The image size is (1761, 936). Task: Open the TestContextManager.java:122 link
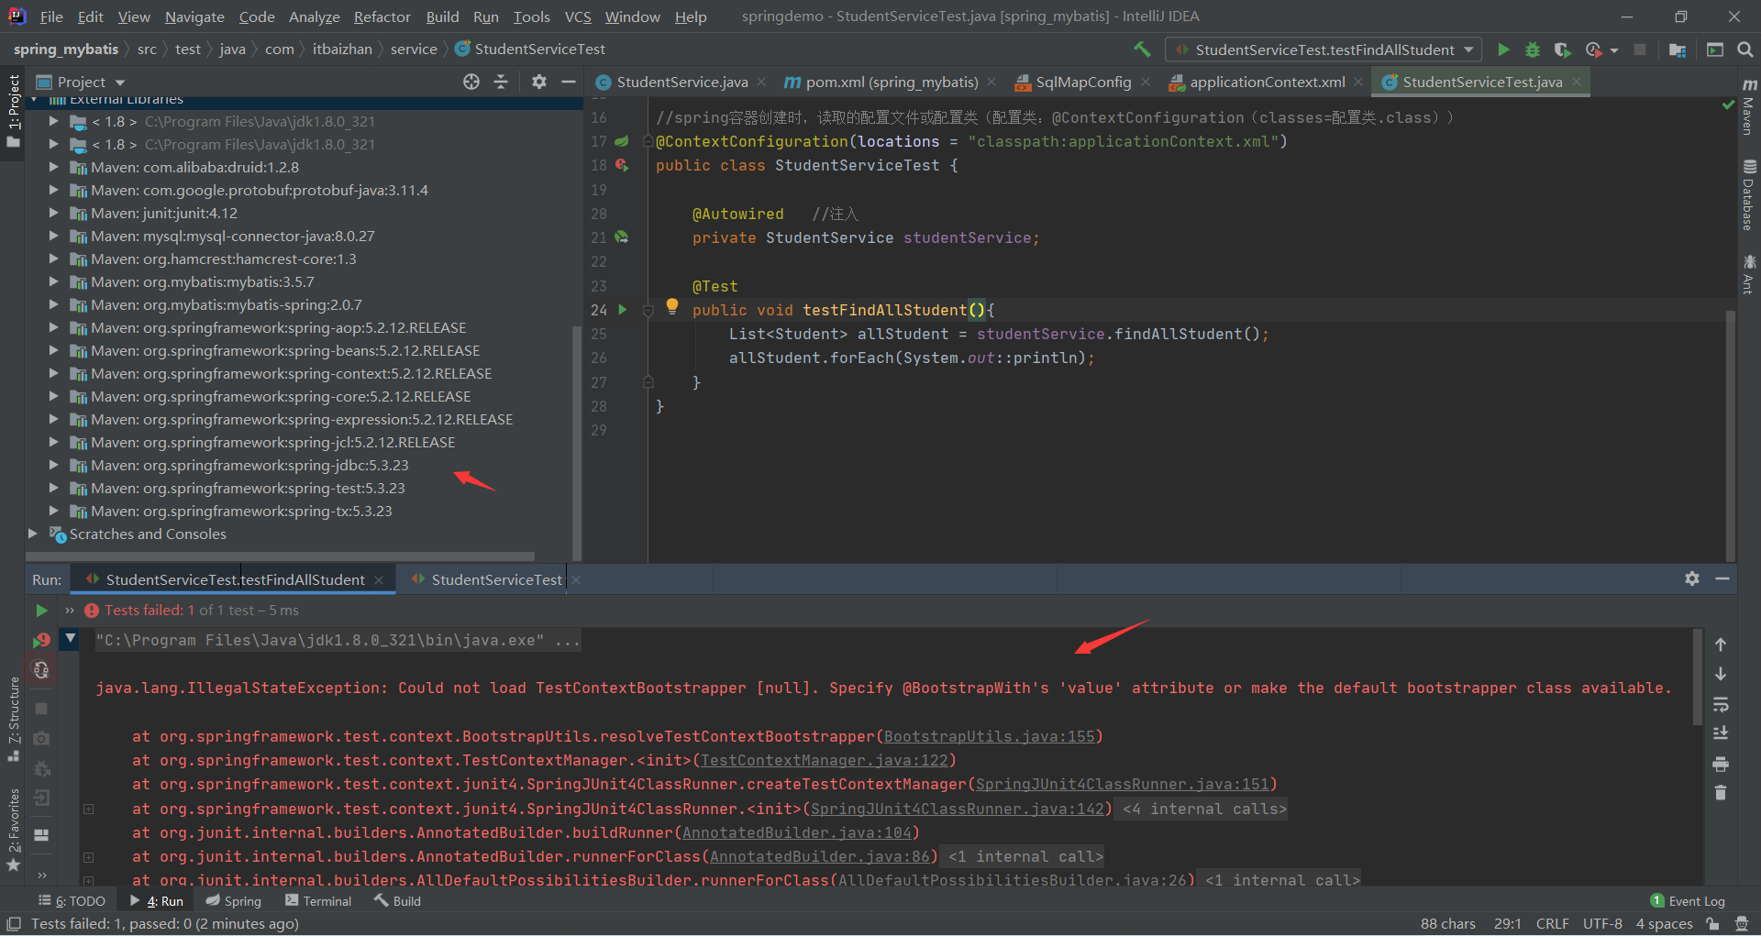click(824, 760)
